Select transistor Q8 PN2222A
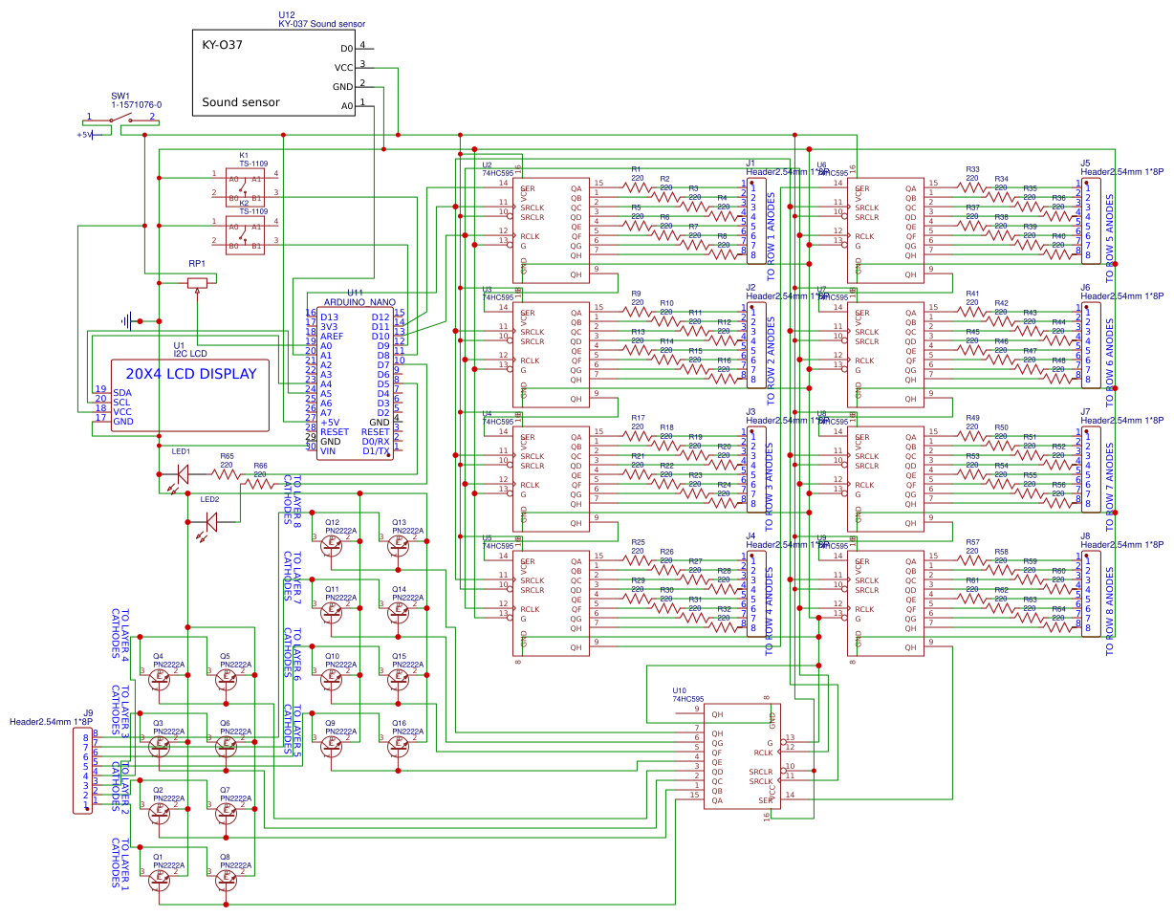The width and height of the screenshot is (1174, 917). click(227, 880)
